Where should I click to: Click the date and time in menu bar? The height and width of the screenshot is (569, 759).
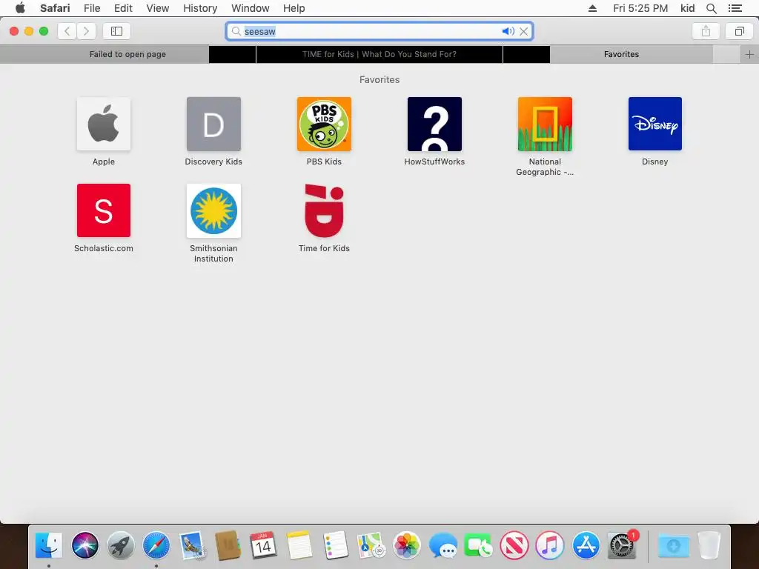(x=640, y=8)
